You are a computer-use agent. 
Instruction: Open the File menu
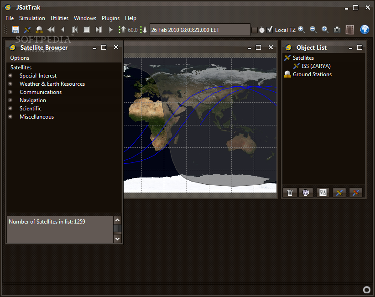[x=10, y=18]
